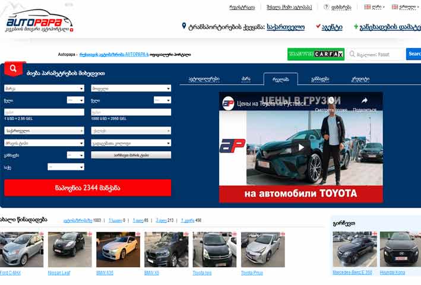This screenshot has width=421, height=285.
Task: Open the car make dropdown
Action: [x=44, y=88]
